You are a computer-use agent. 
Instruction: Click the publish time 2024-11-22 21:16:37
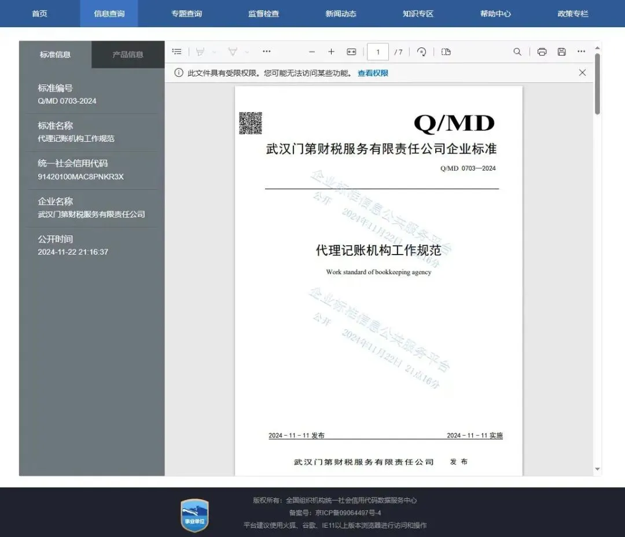73,252
